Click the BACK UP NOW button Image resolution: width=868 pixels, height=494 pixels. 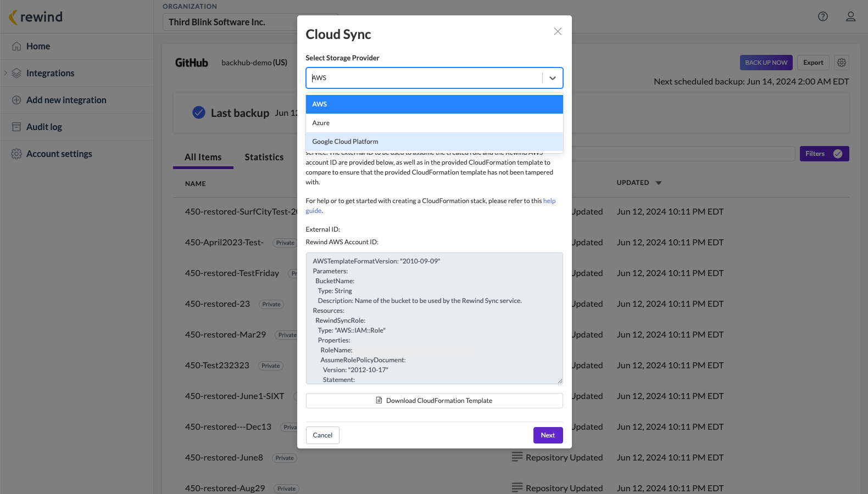766,63
